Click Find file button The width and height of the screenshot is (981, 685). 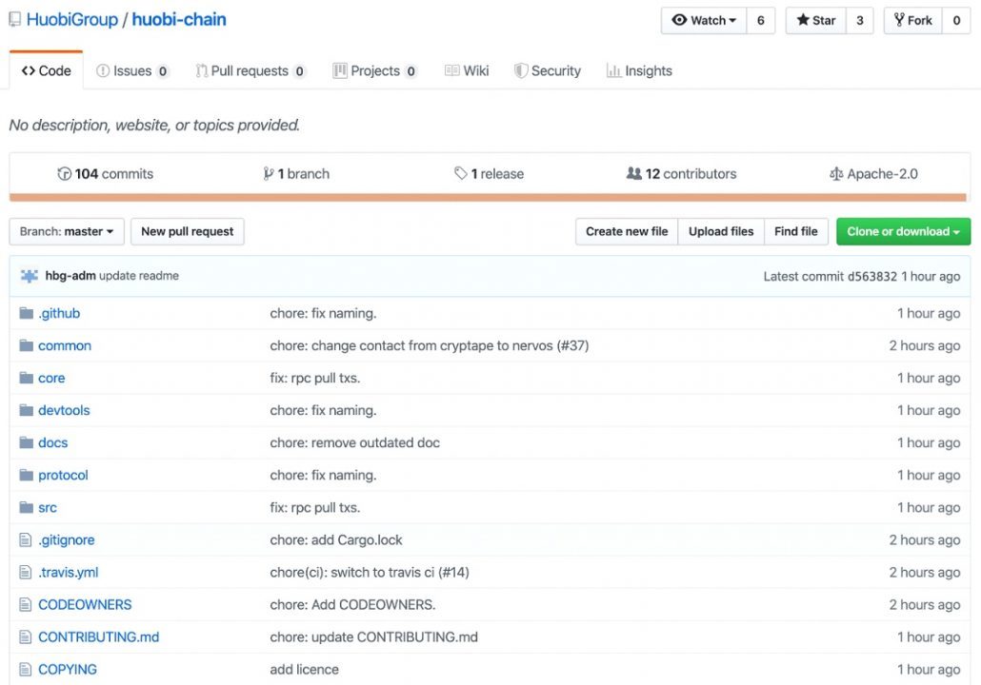coord(796,231)
